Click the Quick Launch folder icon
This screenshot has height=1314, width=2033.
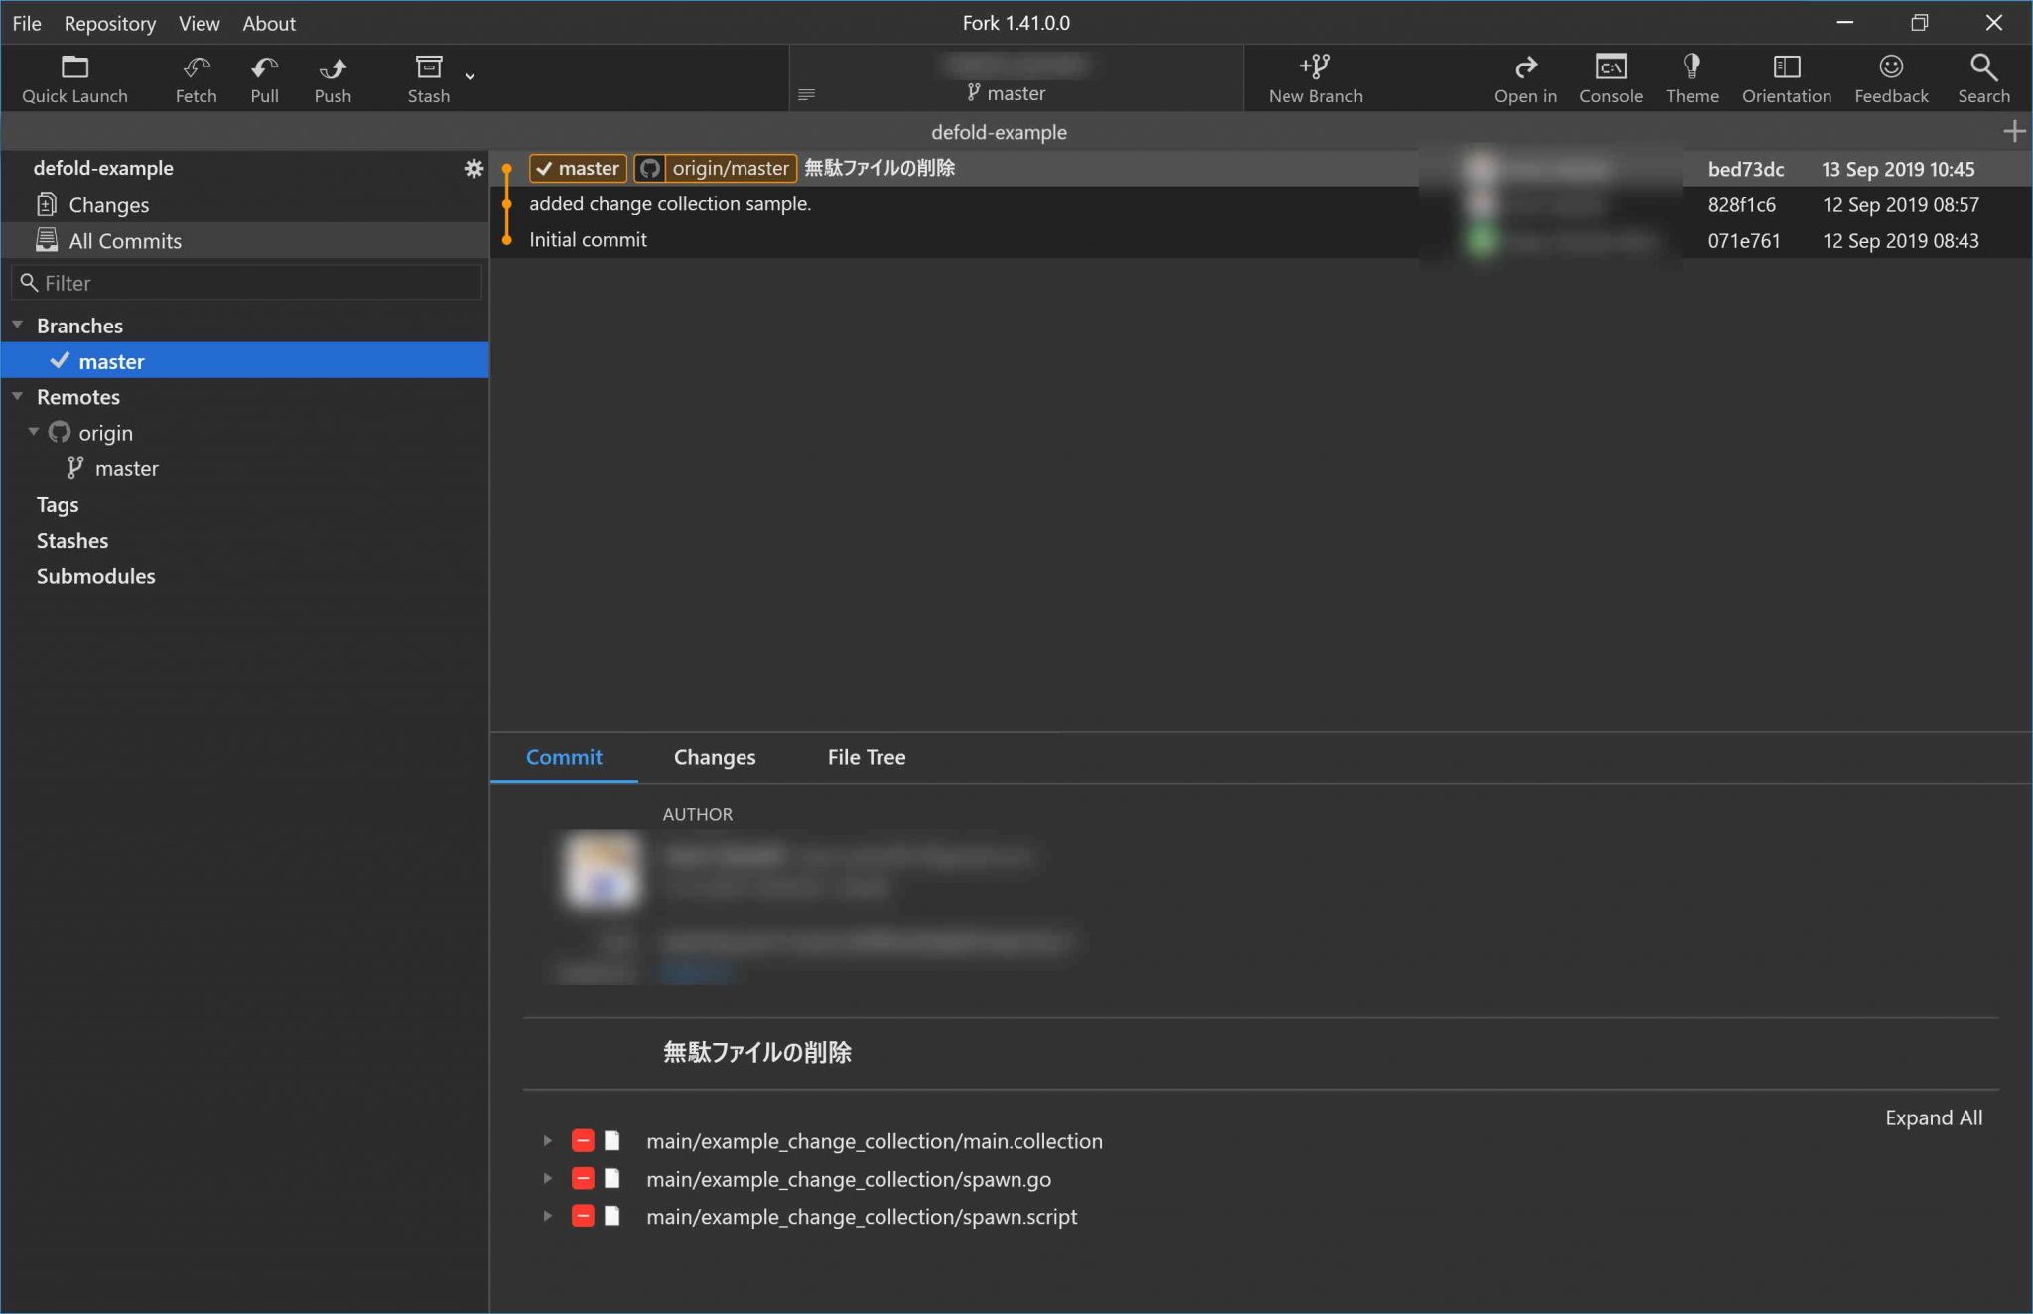tap(74, 68)
